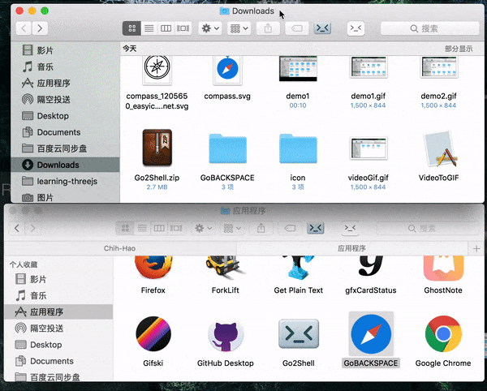The image size is (487, 391).
Task: Select cover flow view in 应用程序 window
Action: coord(176,229)
